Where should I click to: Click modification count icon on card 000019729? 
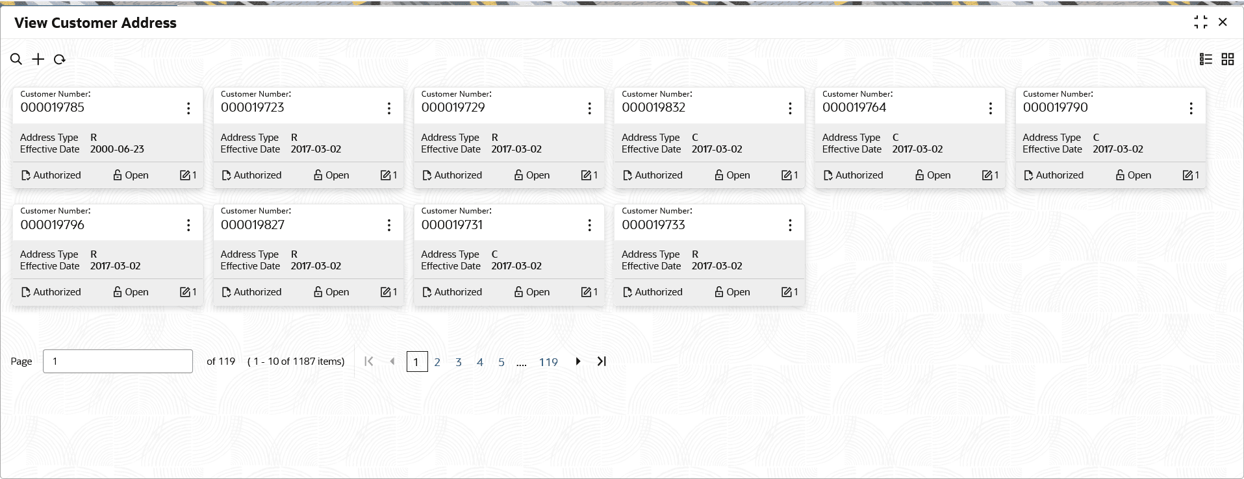pyautogui.click(x=586, y=175)
